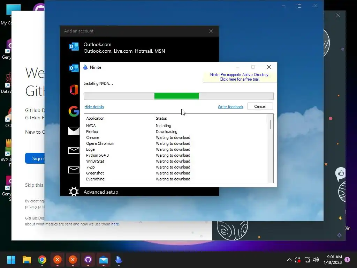The width and height of the screenshot is (357, 268).
Task: Open the notification count badge
Action: pyautogui.click(x=347, y=260)
